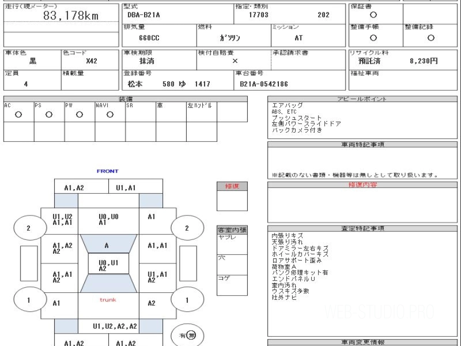The image size is (461, 346).
Task: Click the circle mark under 整備記録
Action: click(431, 38)
